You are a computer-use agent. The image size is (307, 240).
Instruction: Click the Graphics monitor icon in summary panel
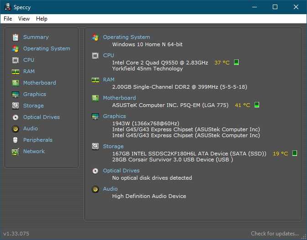click(x=95, y=117)
